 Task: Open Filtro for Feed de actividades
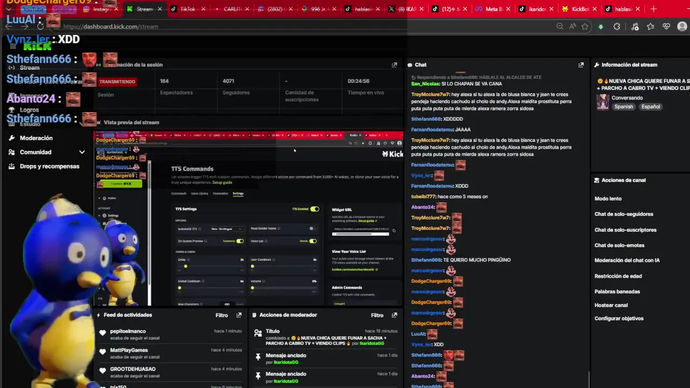pos(222,315)
